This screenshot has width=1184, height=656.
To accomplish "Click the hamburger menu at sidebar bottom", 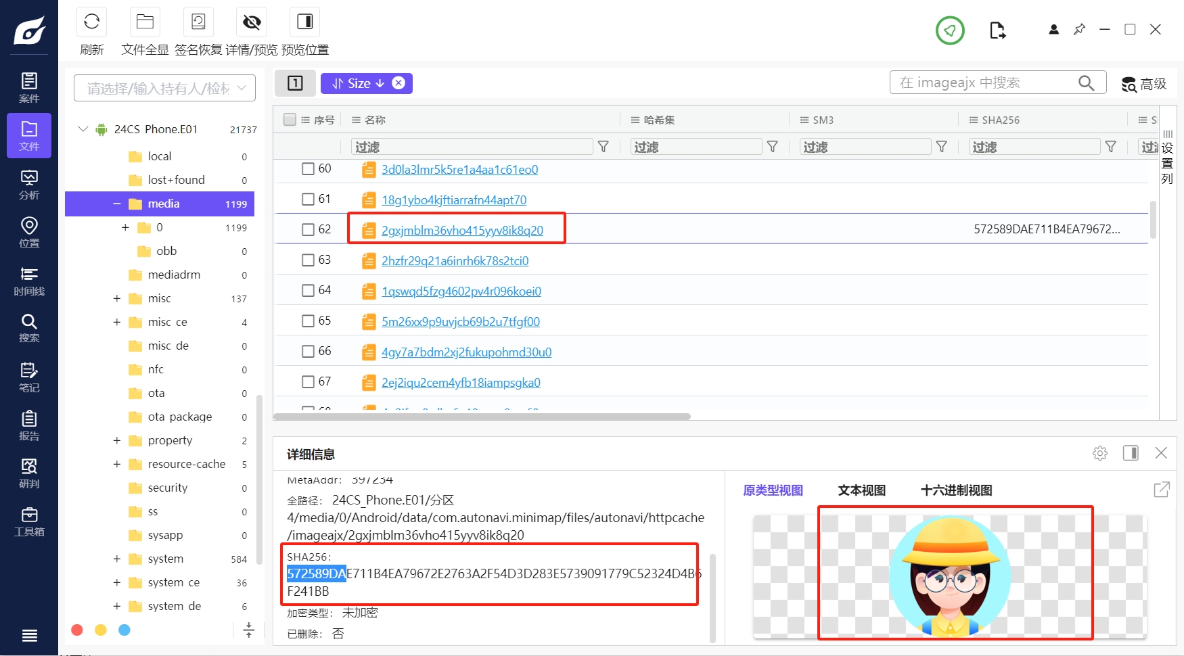I will (29, 635).
